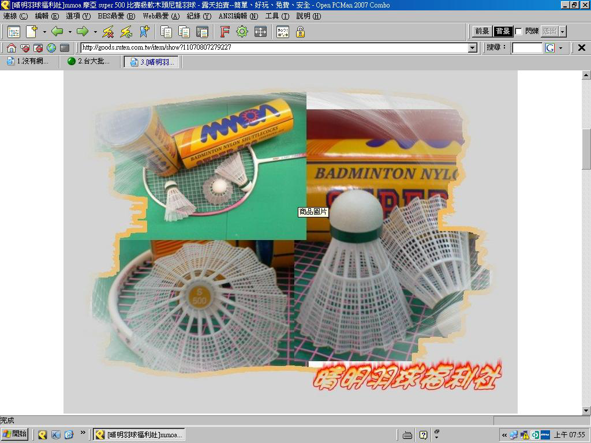Screen dimensions: 591x443
Task: Click the reconnect lightning icon
Action: 126,32
